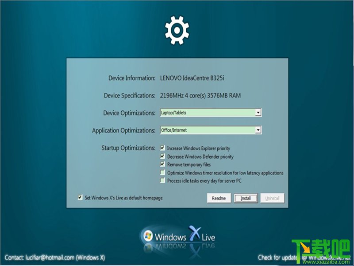Open the Application Optimizations dropdown arrow
This screenshot has width=354, height=266.
pos(258,130)
